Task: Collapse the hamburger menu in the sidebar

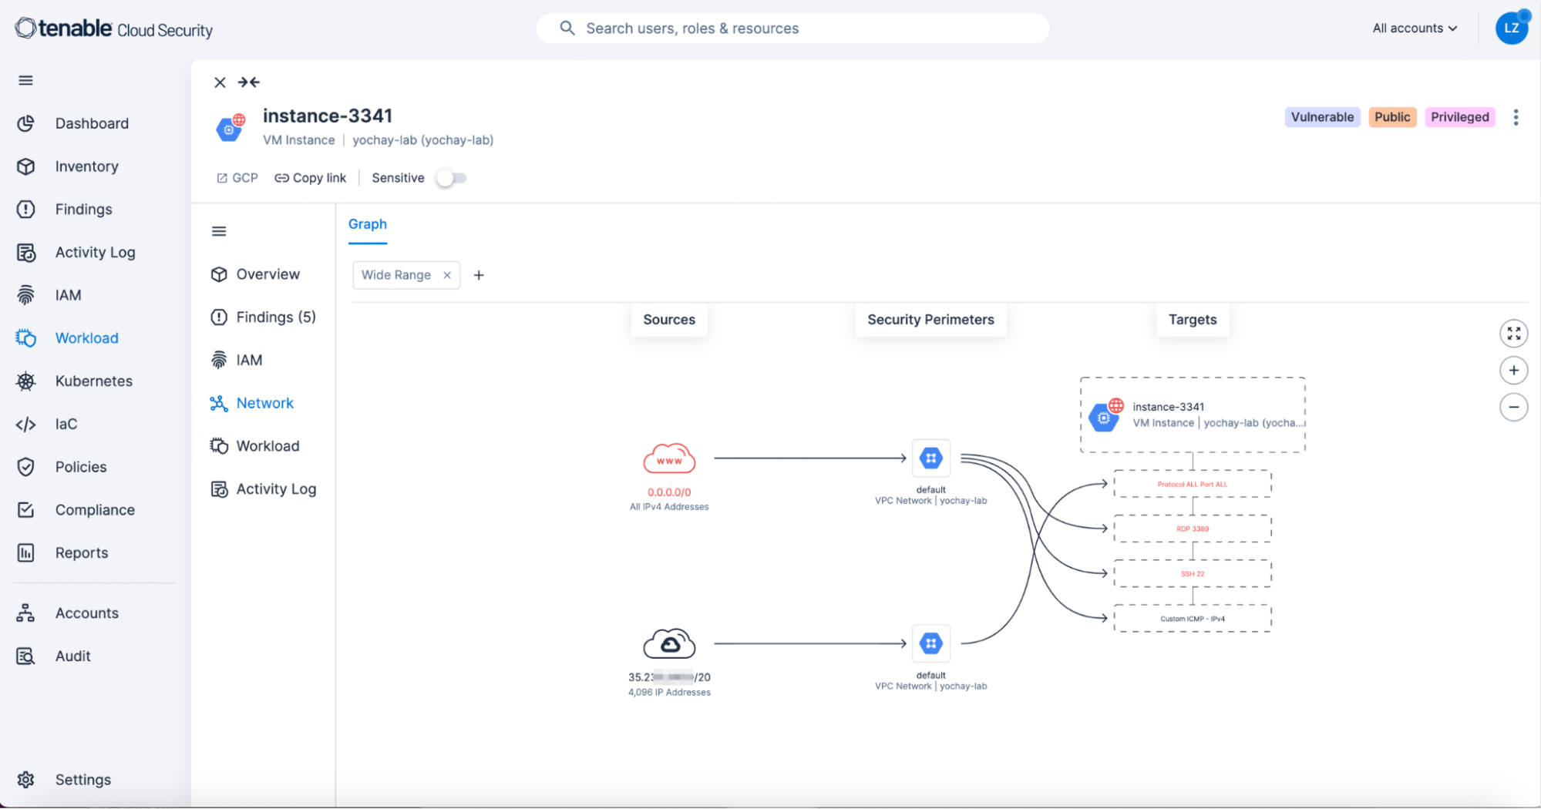Action: (25, 79)
